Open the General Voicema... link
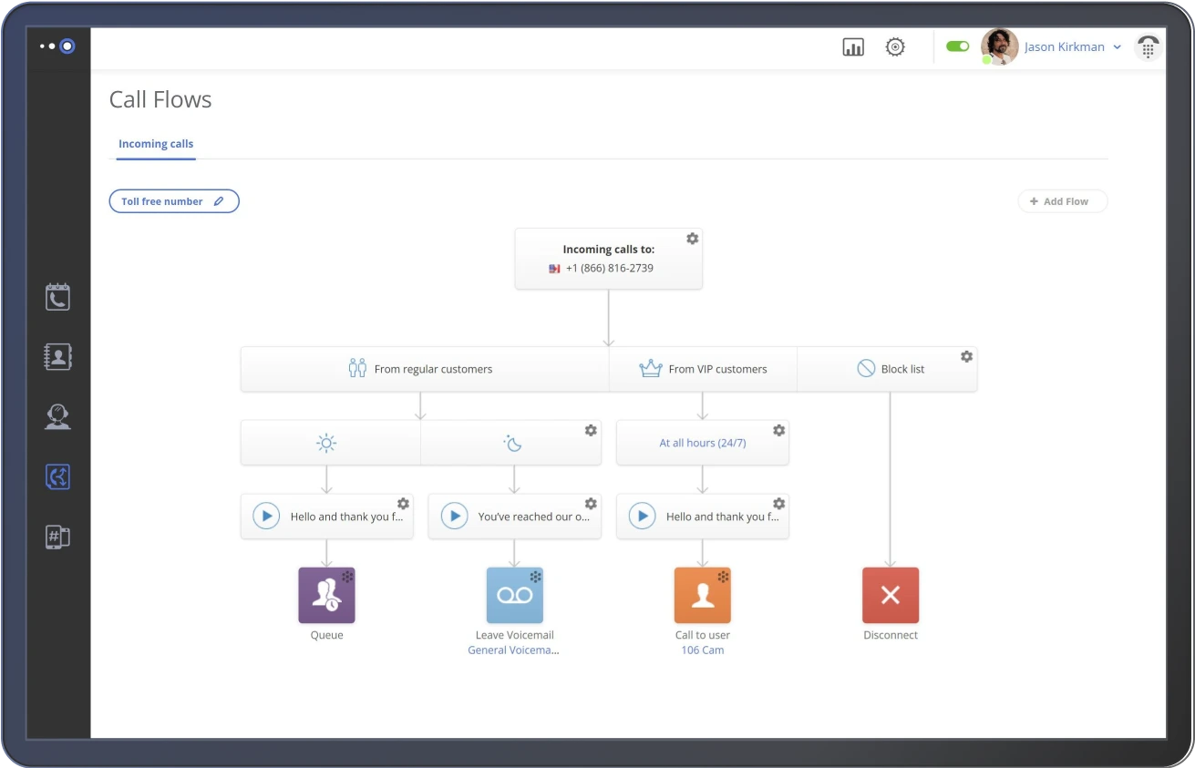1195x768 pixels. 514,650
